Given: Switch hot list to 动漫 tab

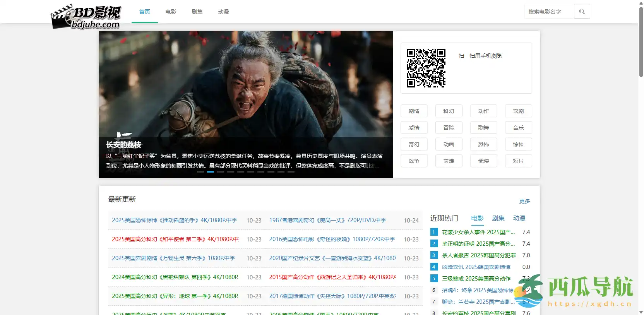Looking at the screenshot, I should pos(519,218).
